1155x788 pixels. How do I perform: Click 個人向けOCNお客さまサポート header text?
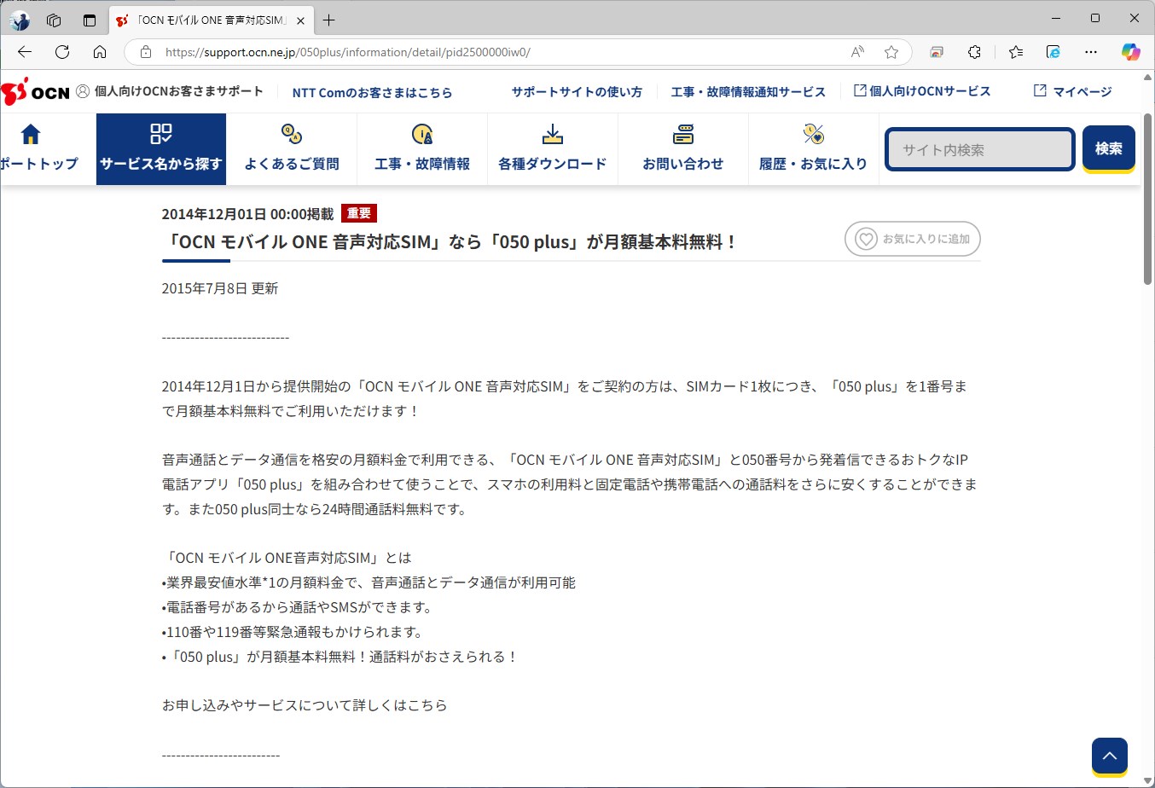[178, 90]
